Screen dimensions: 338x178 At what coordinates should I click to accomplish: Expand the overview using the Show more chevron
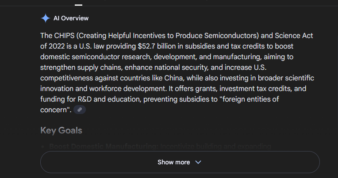(198, 162)
